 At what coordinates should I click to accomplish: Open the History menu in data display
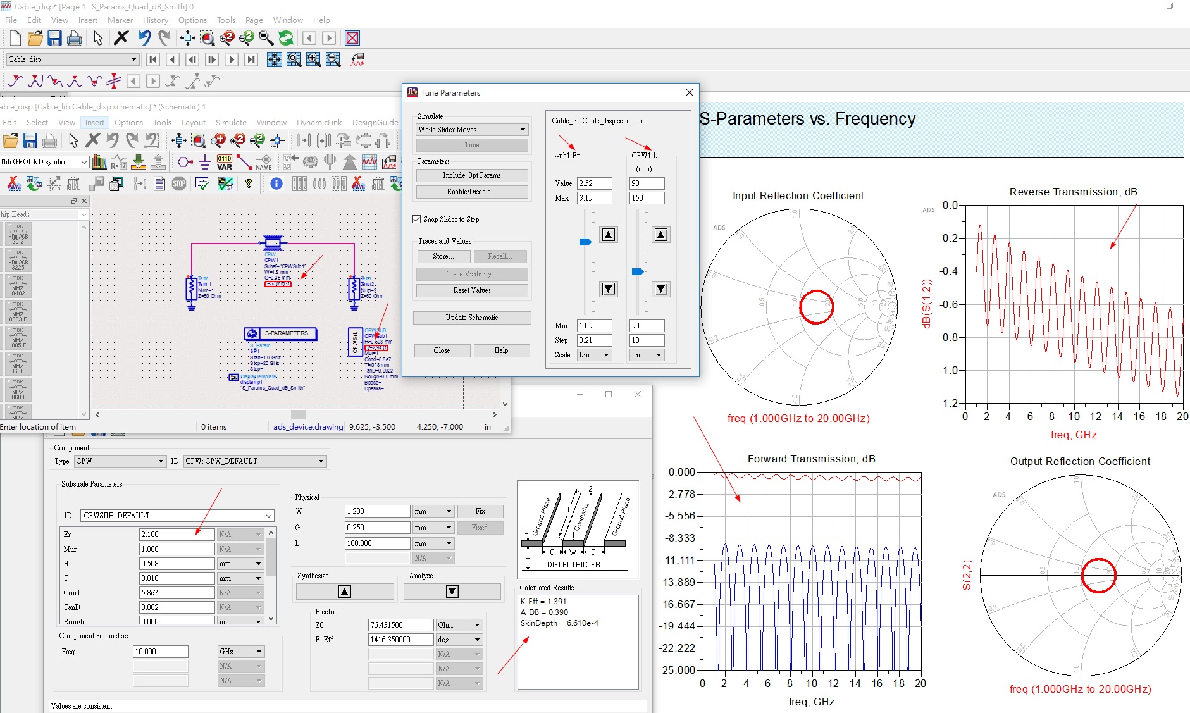pyautogui.click(x=155, y=20)
